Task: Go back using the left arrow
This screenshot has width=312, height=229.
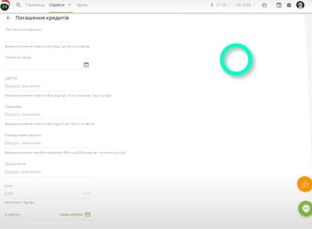Action: (x=8, y=18)
